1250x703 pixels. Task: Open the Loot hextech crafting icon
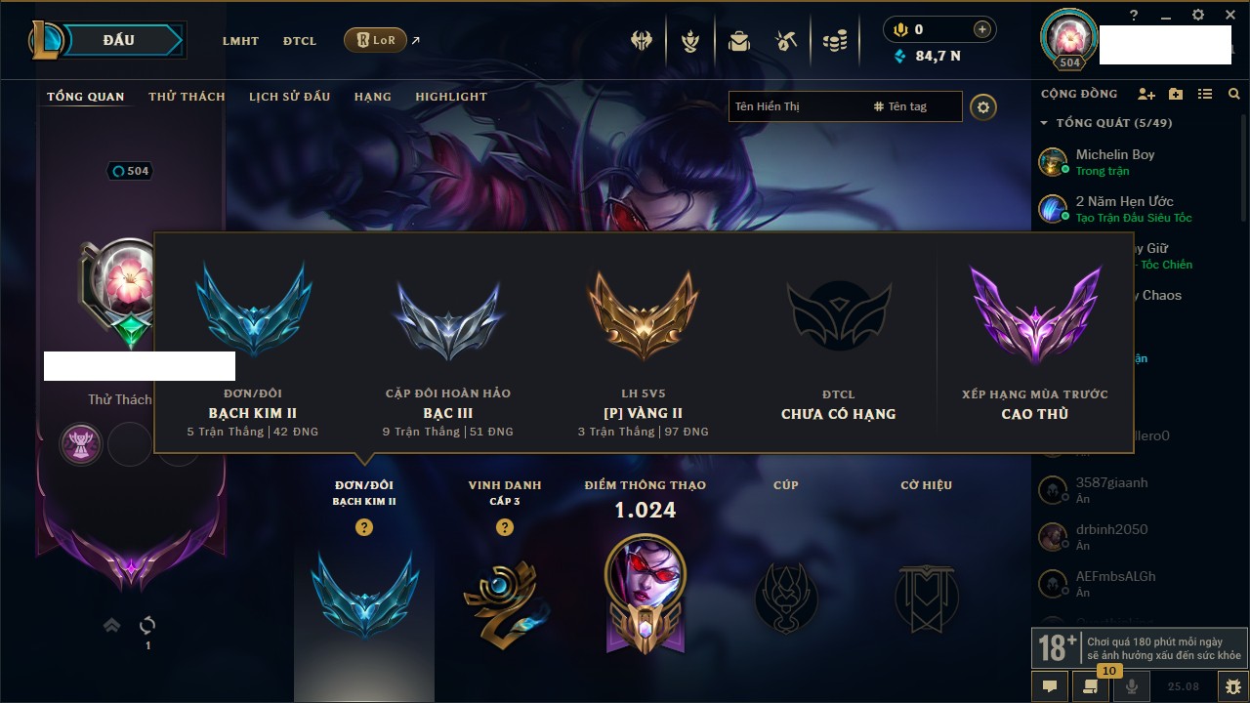pos(786,41)
